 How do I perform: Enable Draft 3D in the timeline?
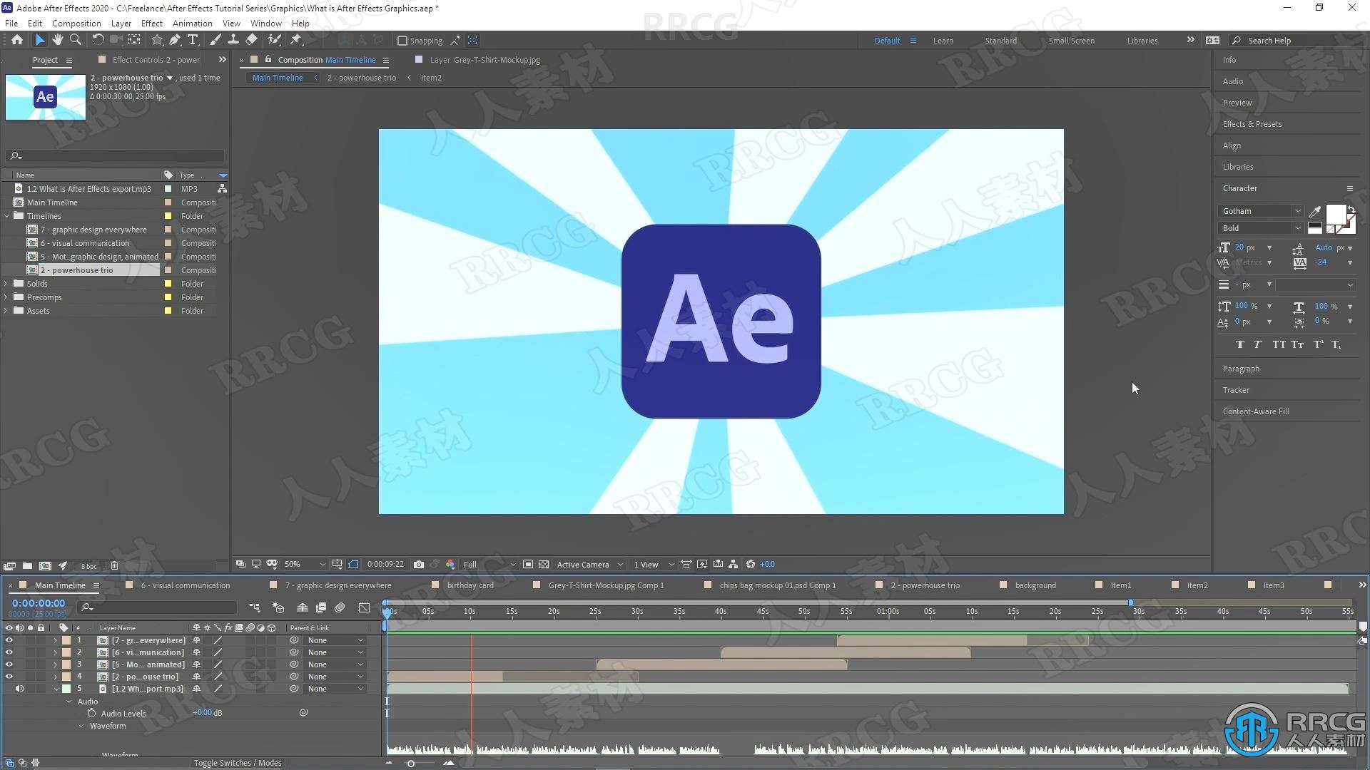click(x=278, y=607)
